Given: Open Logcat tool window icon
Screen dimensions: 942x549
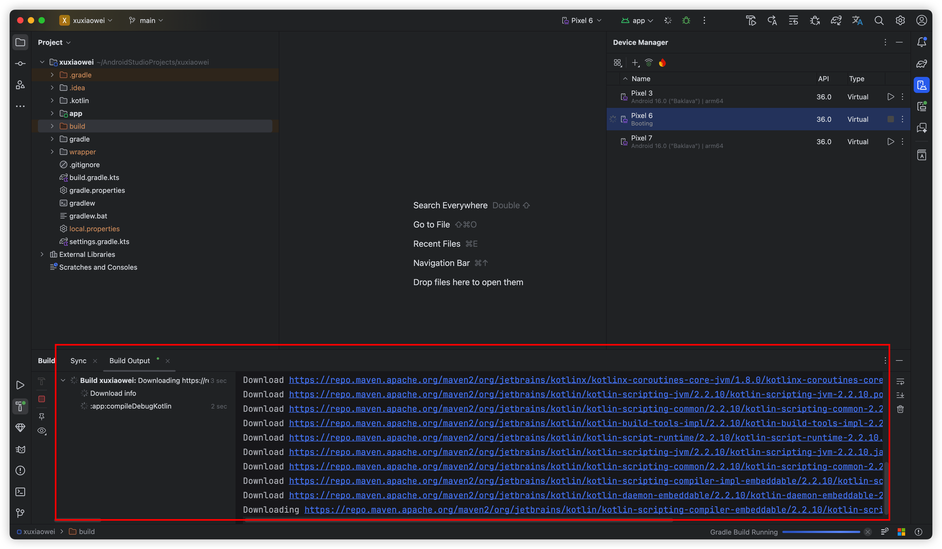Looking at the screenshot, I should click(20, 449).
